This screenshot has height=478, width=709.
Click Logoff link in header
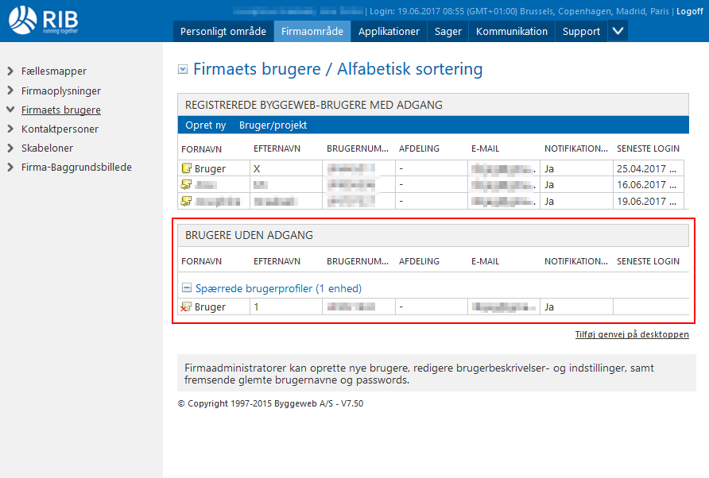tap(689, 12)
